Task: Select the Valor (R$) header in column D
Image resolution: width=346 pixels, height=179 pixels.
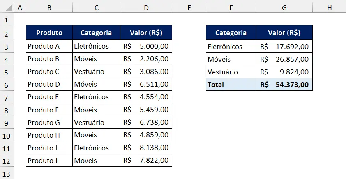Action: (146, 33)
